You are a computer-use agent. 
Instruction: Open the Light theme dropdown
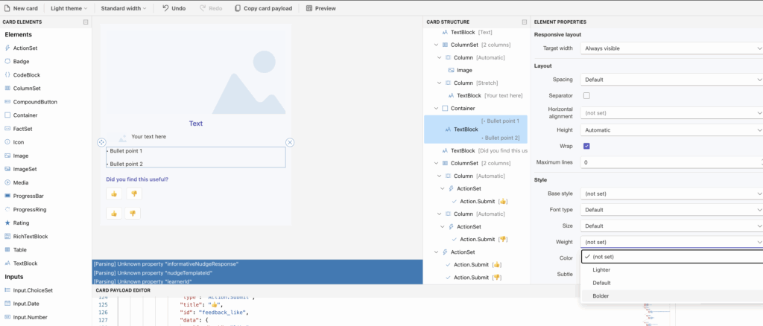69,8
